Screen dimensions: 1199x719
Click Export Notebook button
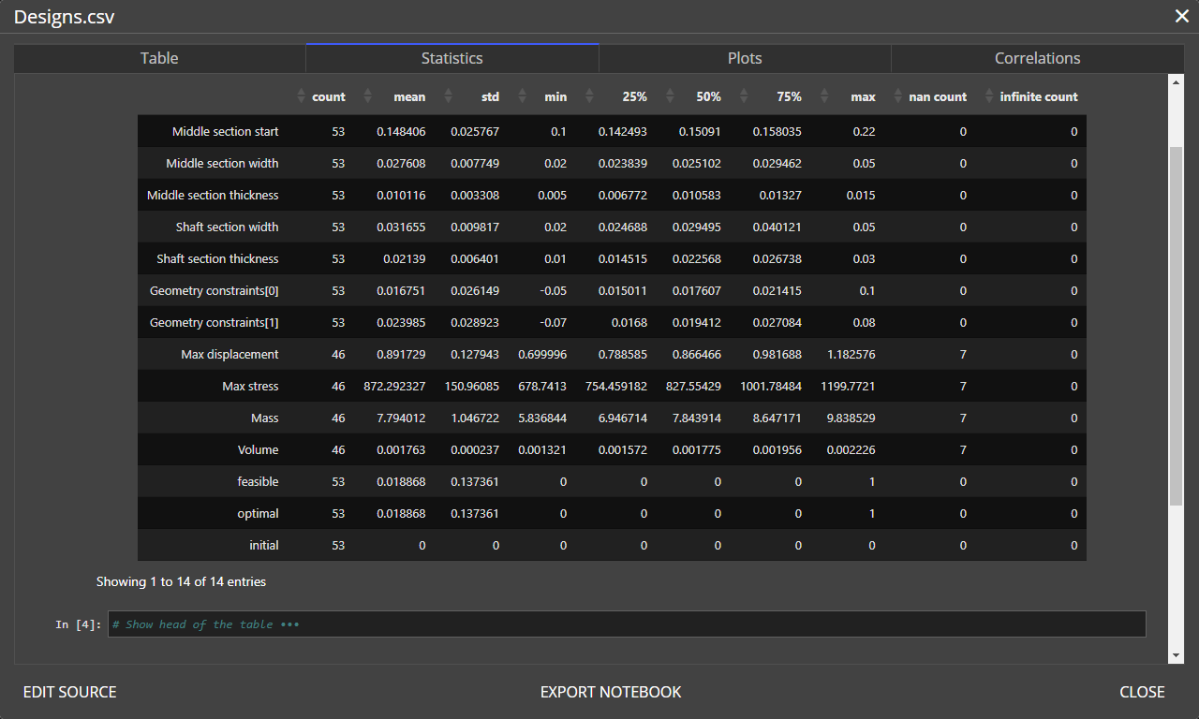pos(611,692)
